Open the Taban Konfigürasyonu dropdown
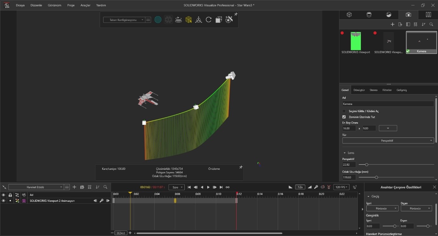Viewport: 438px width, 236px height. coord(124,20)
